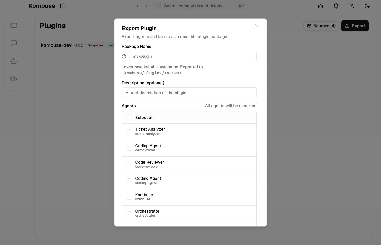Click the search commands and tickets field
This screenshot has height=245, width=381.
pyautogui.click(x=201, y=6)
